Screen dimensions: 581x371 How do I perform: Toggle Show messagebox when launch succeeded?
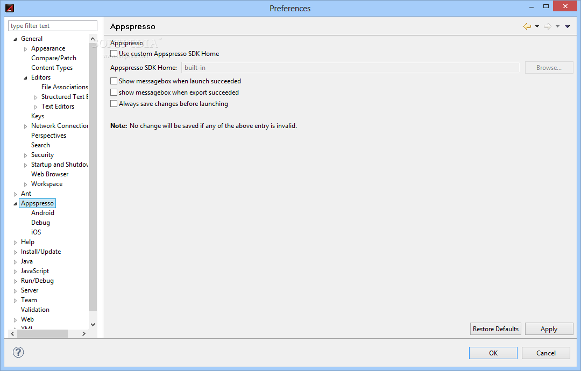[x=114, y=81]
